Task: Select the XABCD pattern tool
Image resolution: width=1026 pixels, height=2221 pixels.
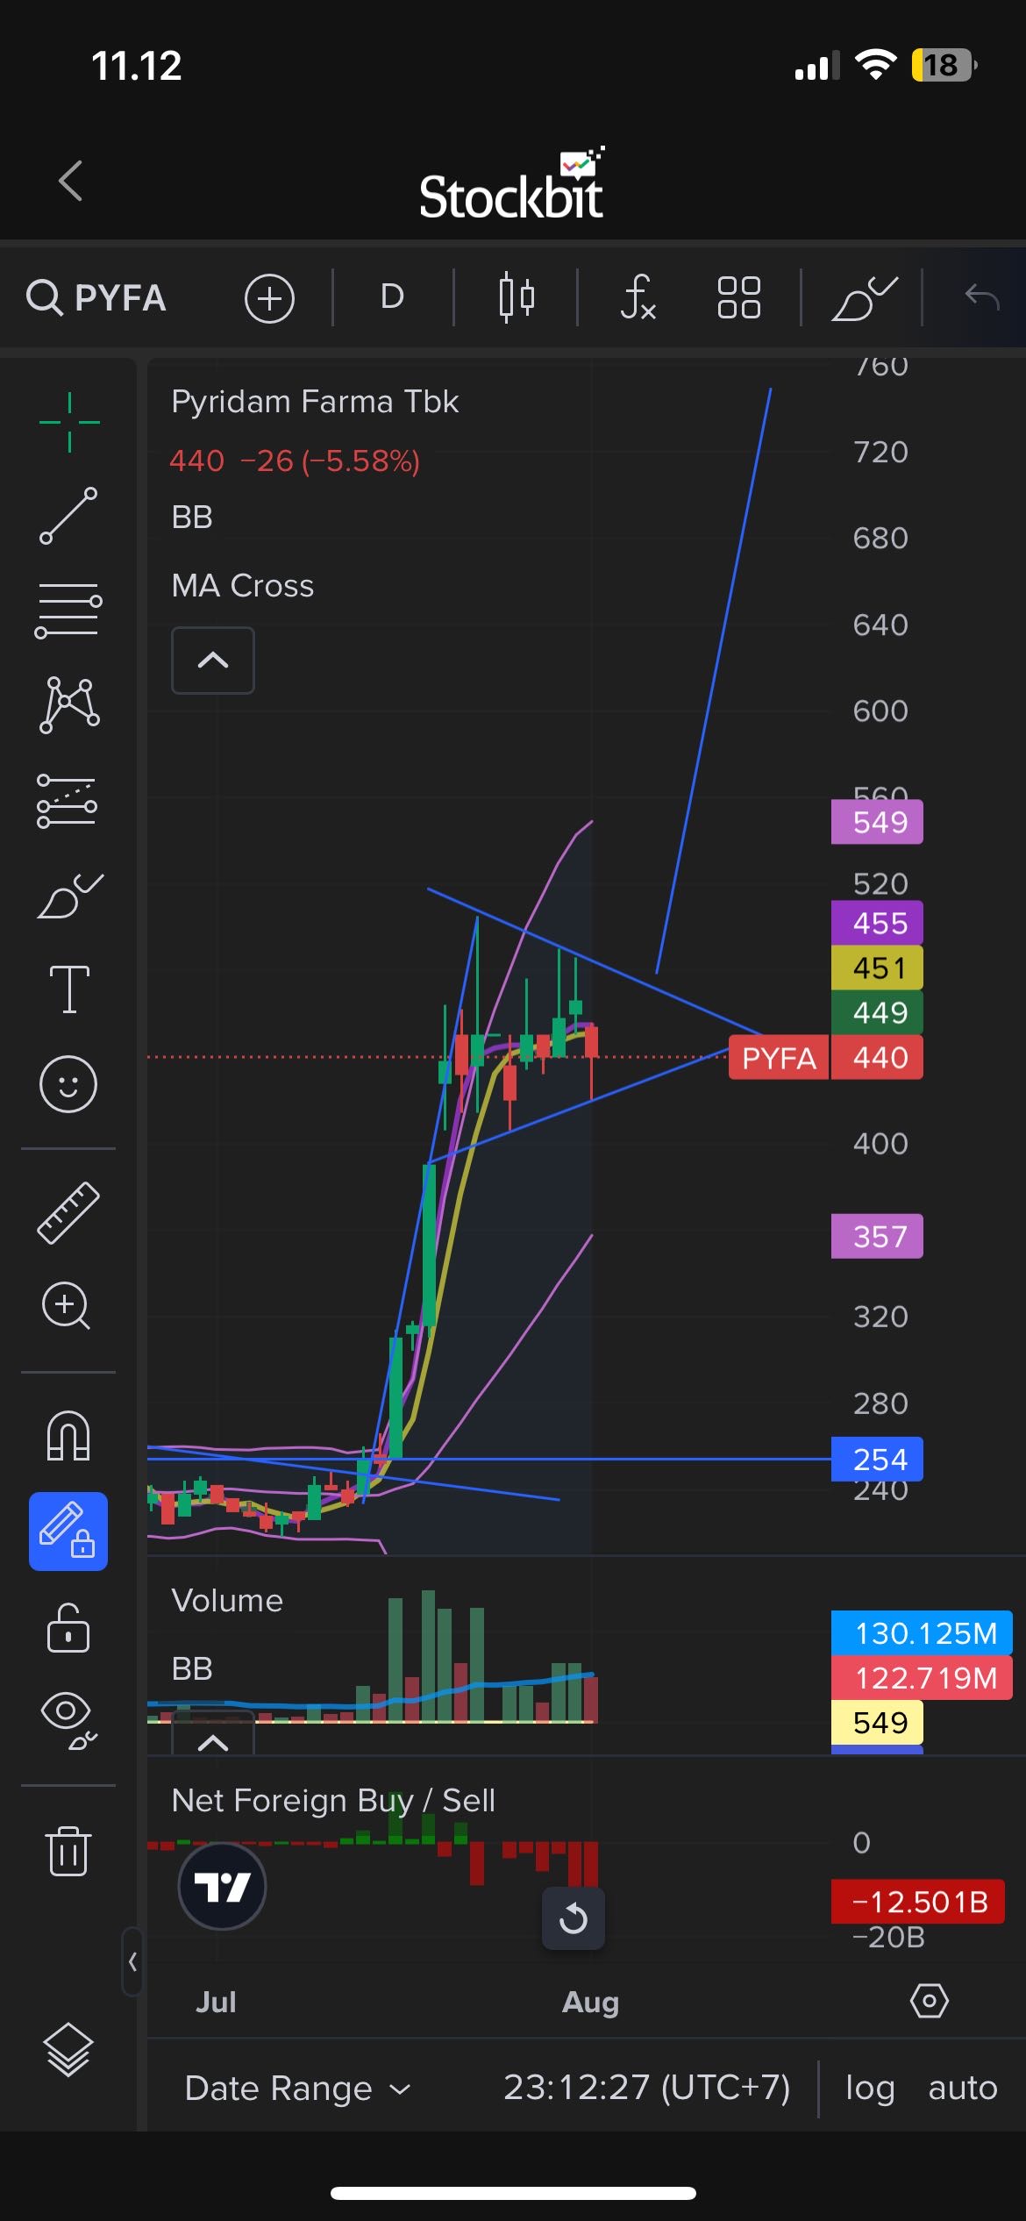Action: point(69,704)
